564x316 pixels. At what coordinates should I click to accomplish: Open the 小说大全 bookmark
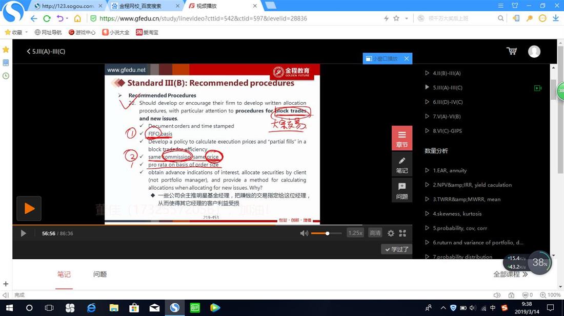tap(115, 32)
